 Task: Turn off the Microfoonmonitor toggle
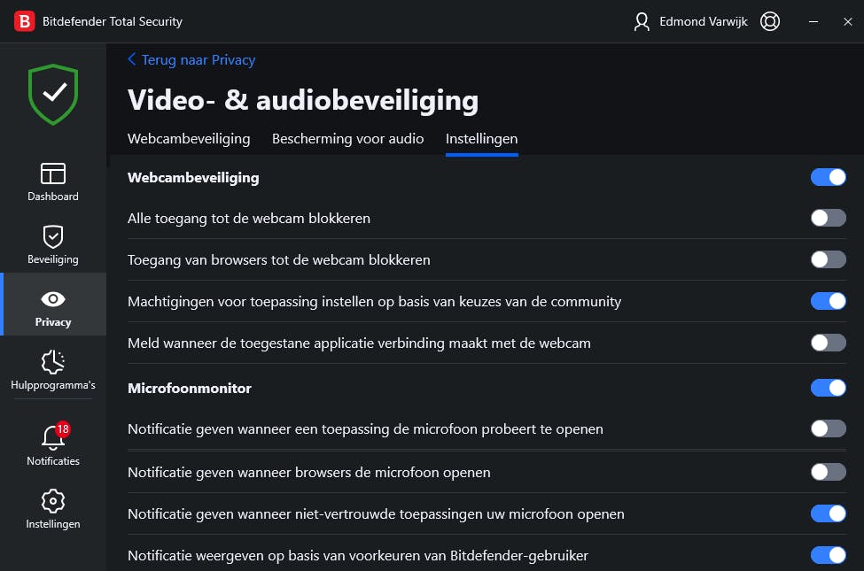pos(828,388)
